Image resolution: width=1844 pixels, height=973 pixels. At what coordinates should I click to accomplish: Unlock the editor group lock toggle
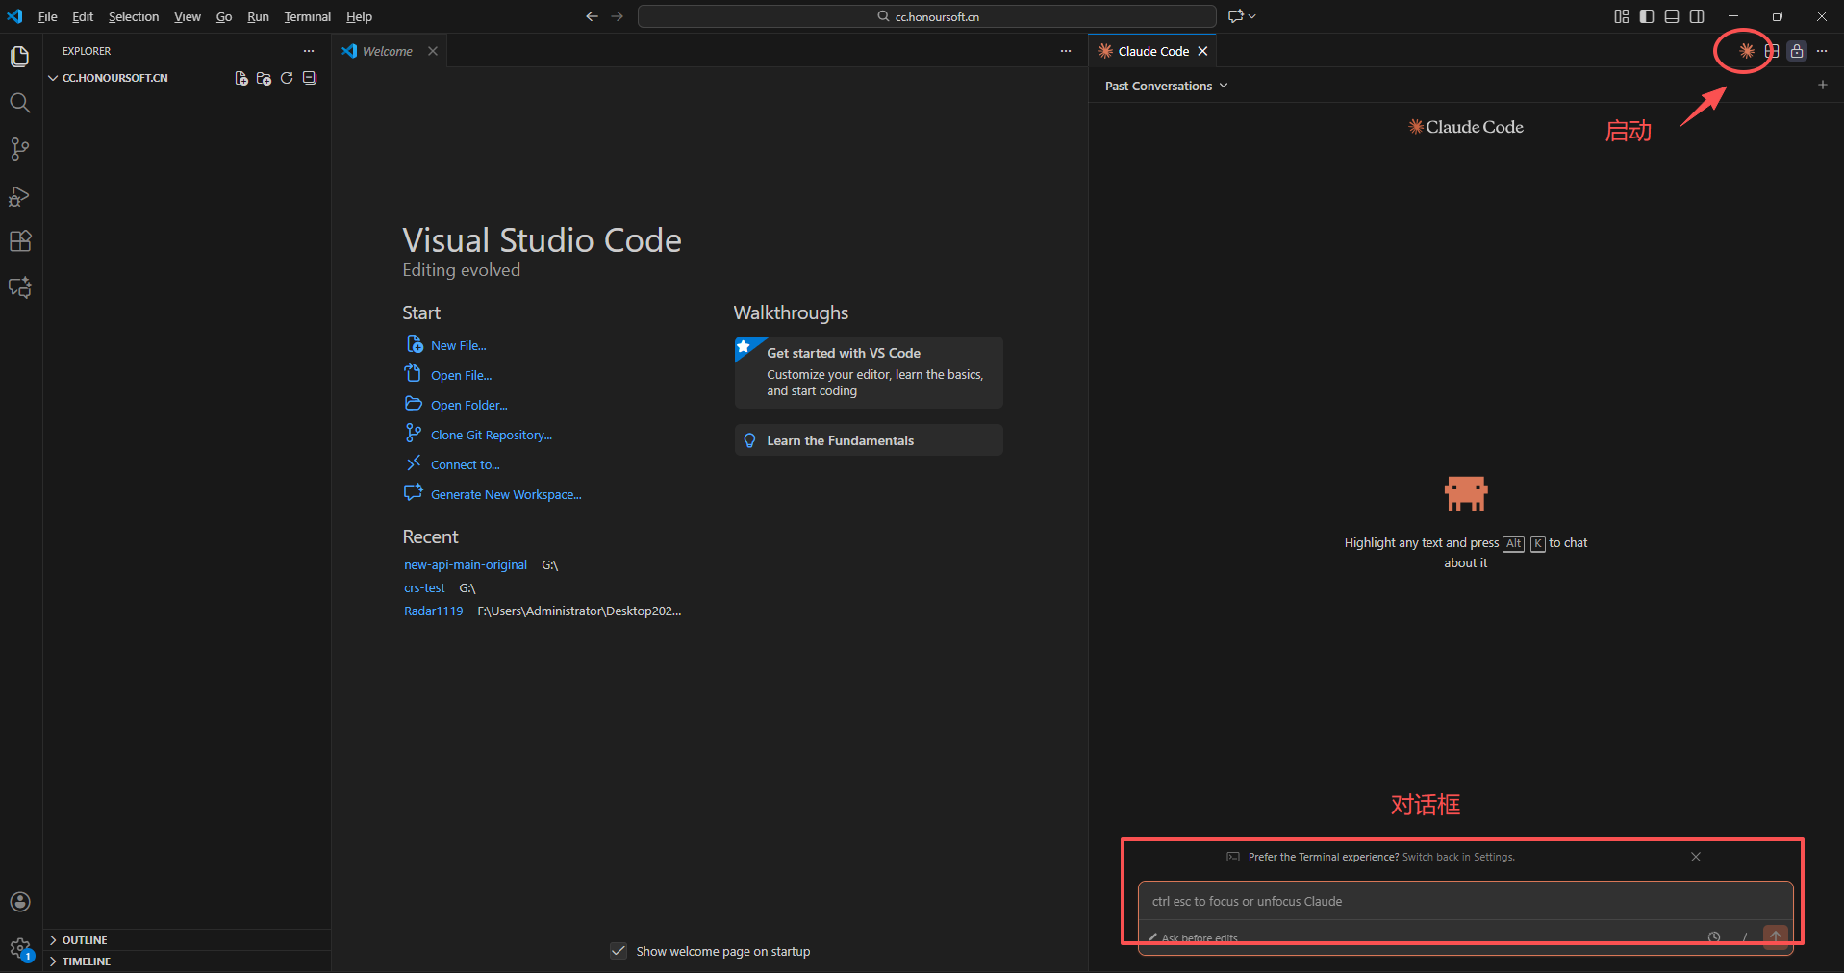click(x=1796, y=51)
